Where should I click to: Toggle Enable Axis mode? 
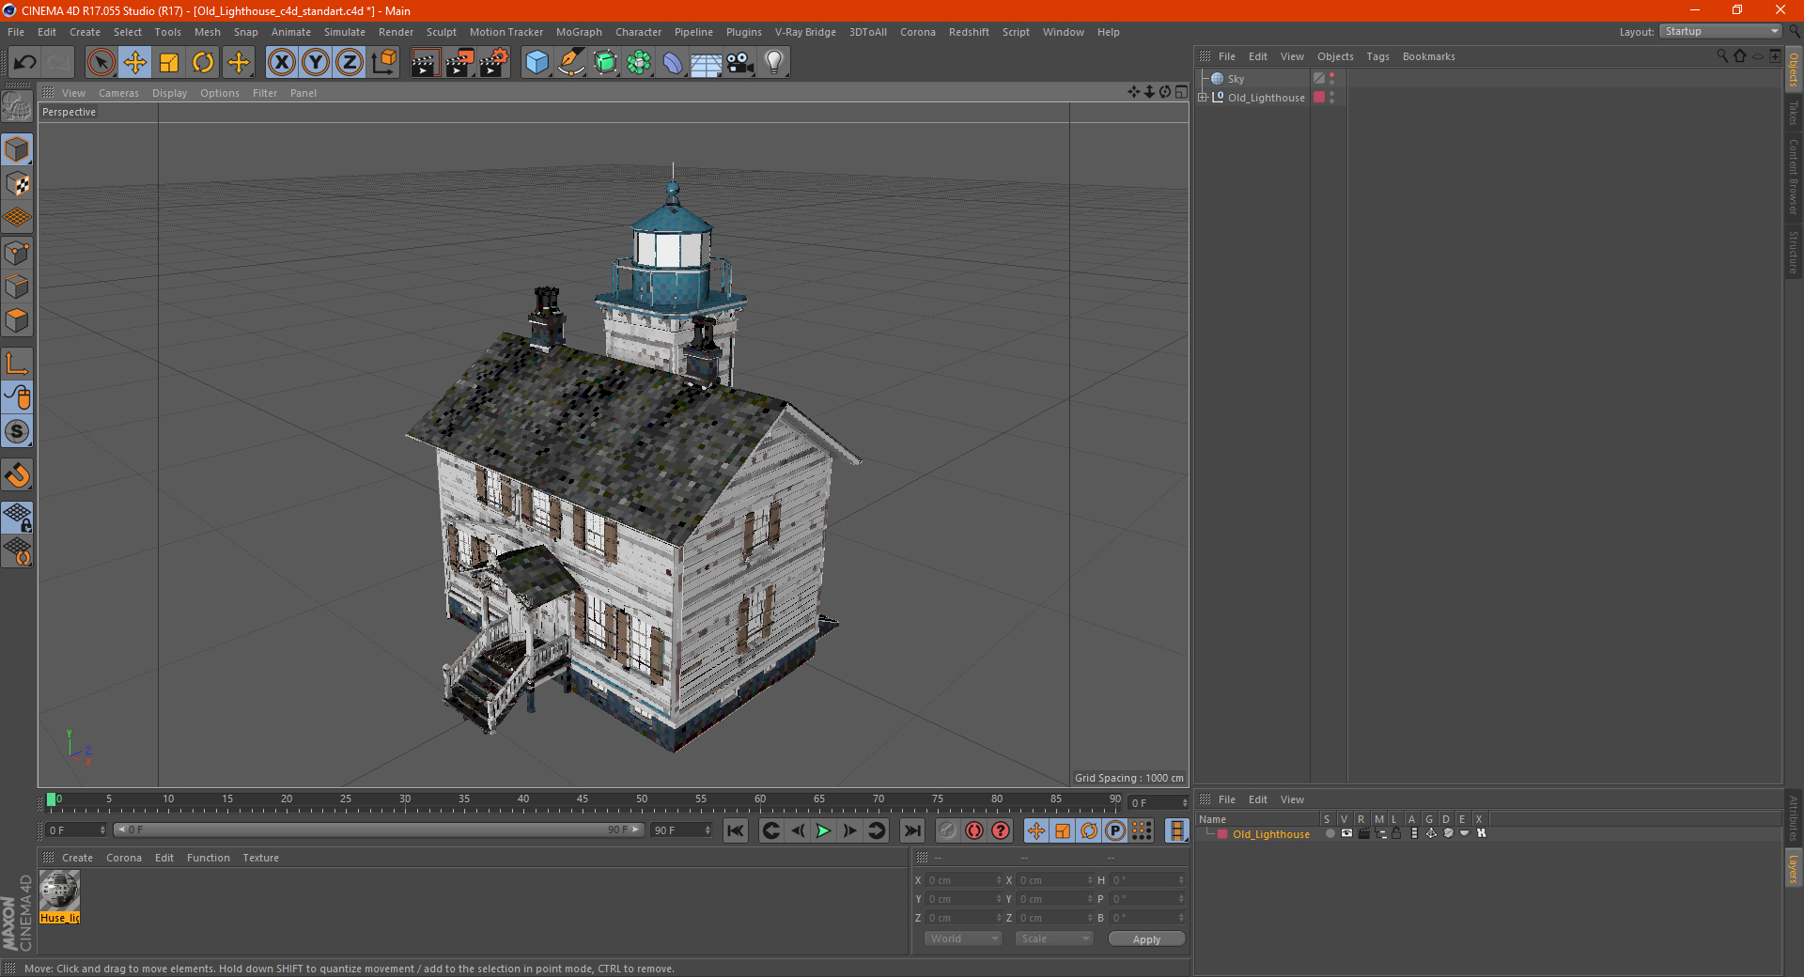coord(17,364)
